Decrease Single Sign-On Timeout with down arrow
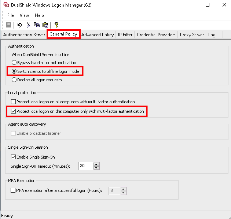Viewport: 231px width, 219px height. tap(96, 168)
